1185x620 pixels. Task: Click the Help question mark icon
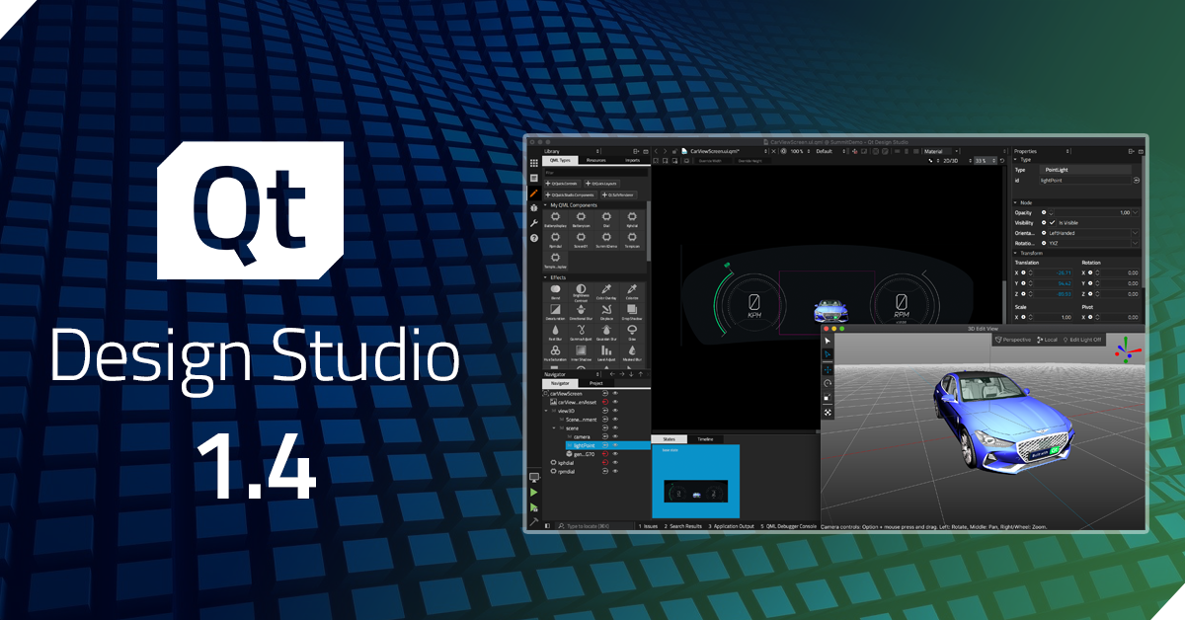(x=534, y=238)
